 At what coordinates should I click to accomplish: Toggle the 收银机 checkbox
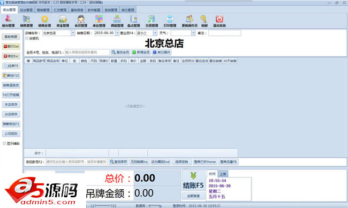pyautogui.click(x=27, y=39)
